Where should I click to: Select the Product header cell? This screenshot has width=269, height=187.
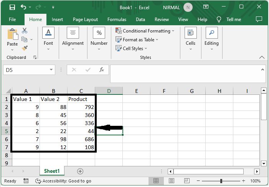coord(81,99)
